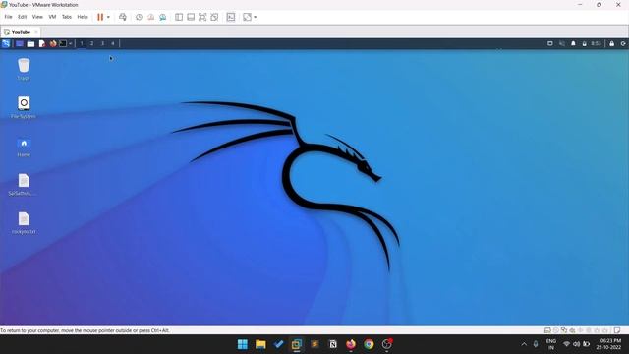This screenshot has width=629, height=354.
Task: Revert the VM to previous snapshot
Action: [150, 17]
